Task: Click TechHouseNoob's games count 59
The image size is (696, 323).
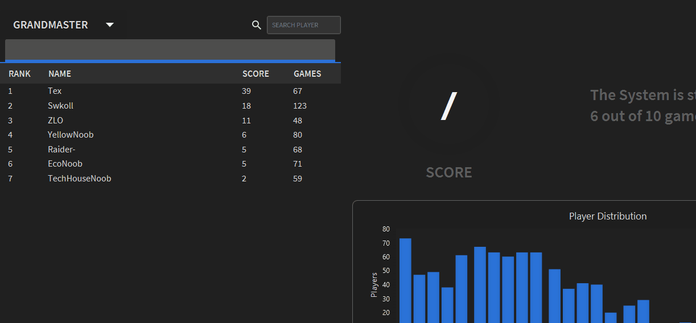Action: (298, 179)
